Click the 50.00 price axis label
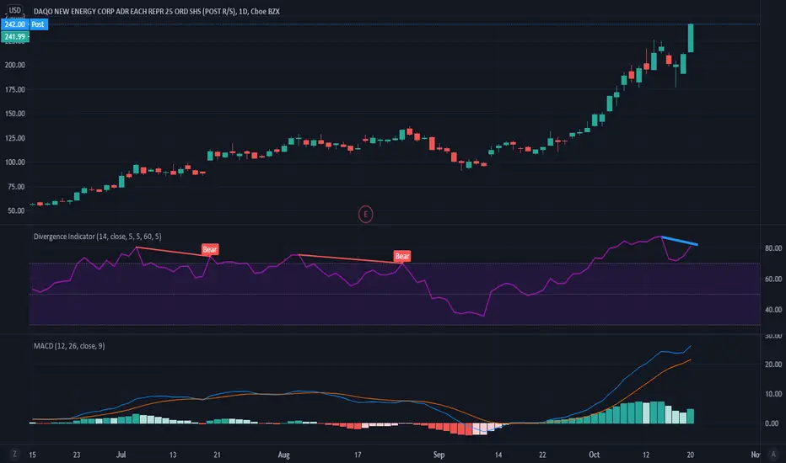This screenshot has height=463, width=786. 16,210
